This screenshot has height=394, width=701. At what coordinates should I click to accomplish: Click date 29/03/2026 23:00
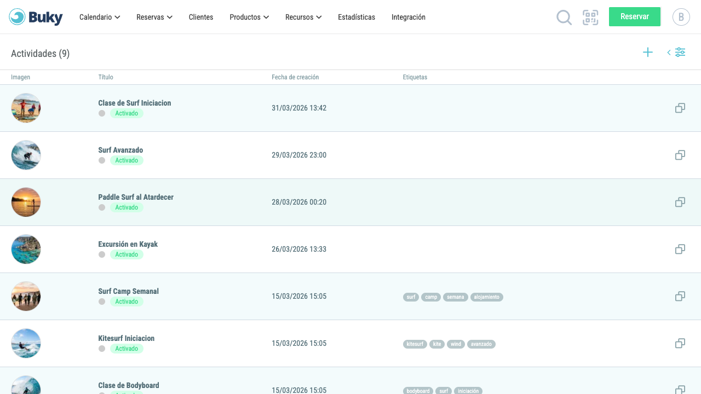[x=299, y=155]
